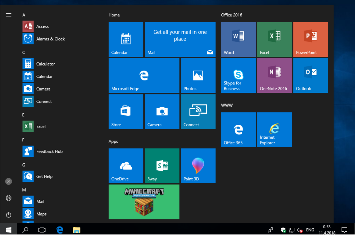Select the letter G list header
The height and width of the screenshot is (235, 355).
point(24,165)
